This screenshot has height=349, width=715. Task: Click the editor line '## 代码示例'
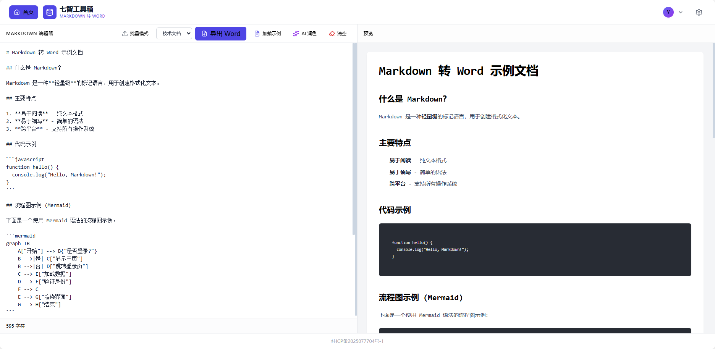click(21, 144)
